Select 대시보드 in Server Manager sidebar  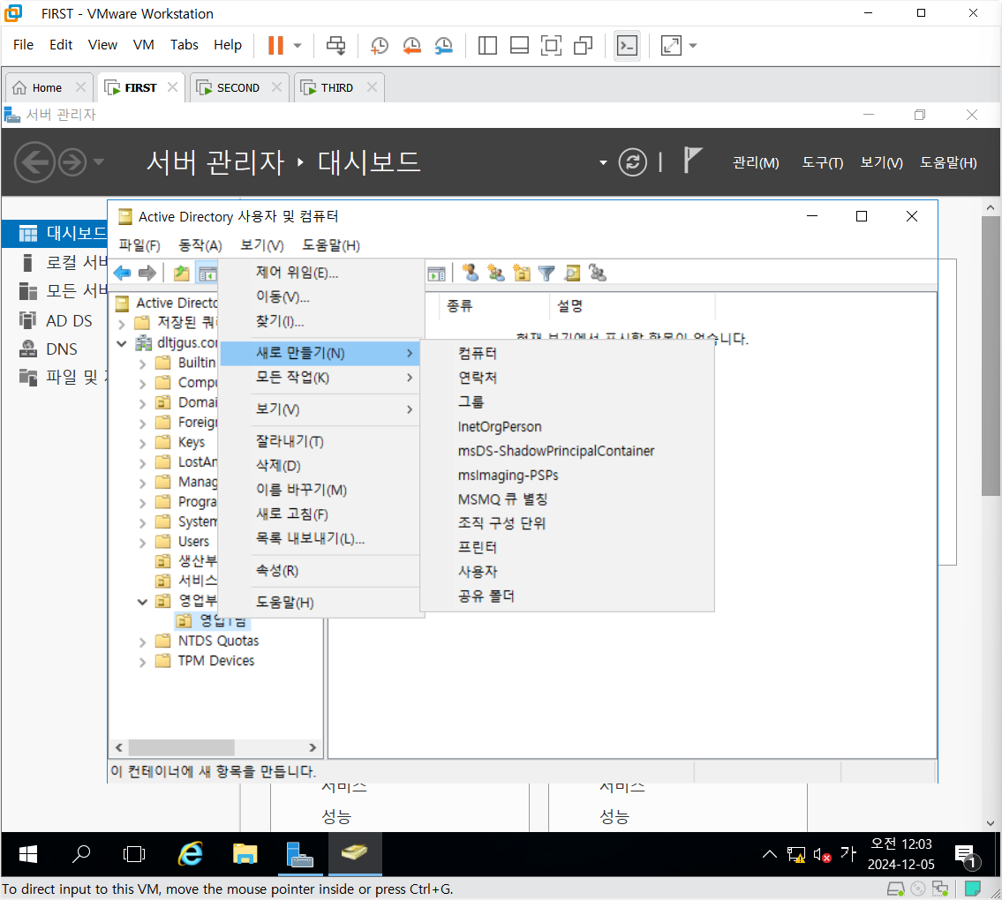click(x=55, y=233)
